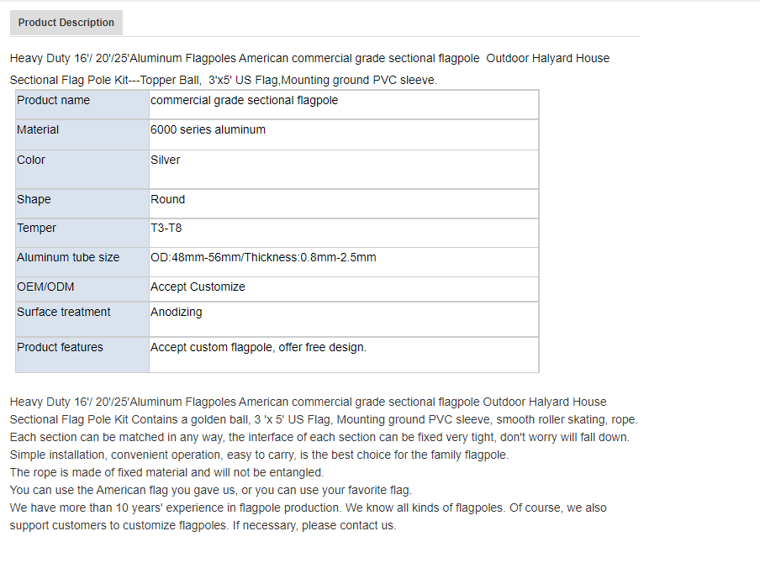Select the 'OEM/ODM' row label
The image size is (760, 568).
tap(82, 290)
